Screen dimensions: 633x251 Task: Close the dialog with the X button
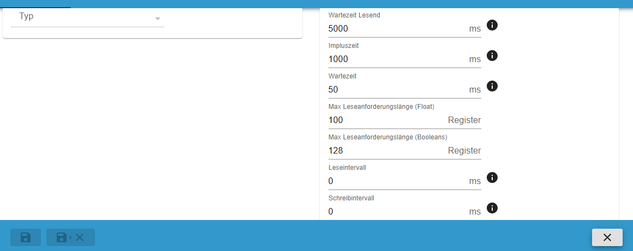(x=607, y=237)
